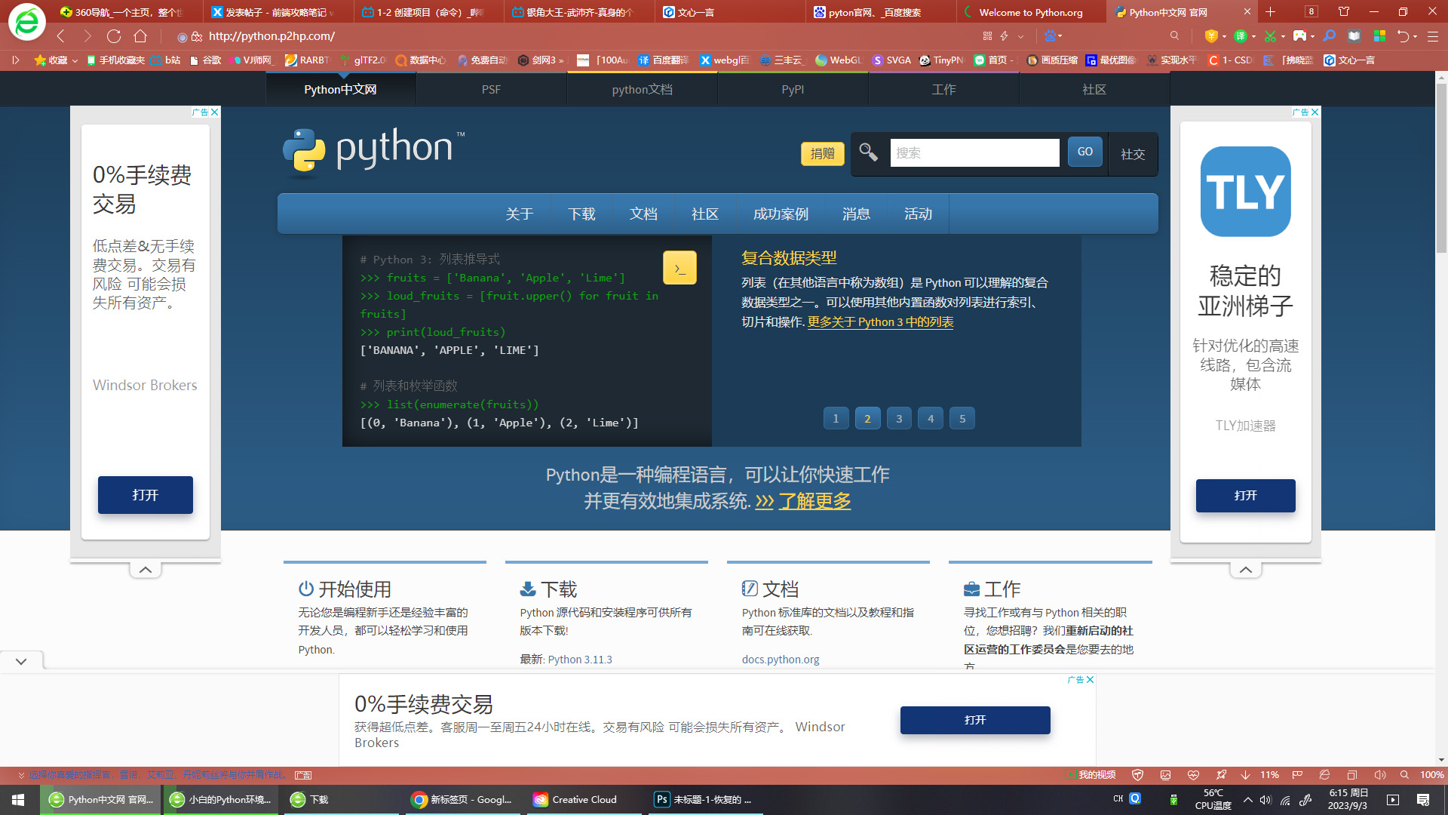Click the heart health icon in status bar
Viewport: 1448px width, 815px height.
click(1193, 775)
